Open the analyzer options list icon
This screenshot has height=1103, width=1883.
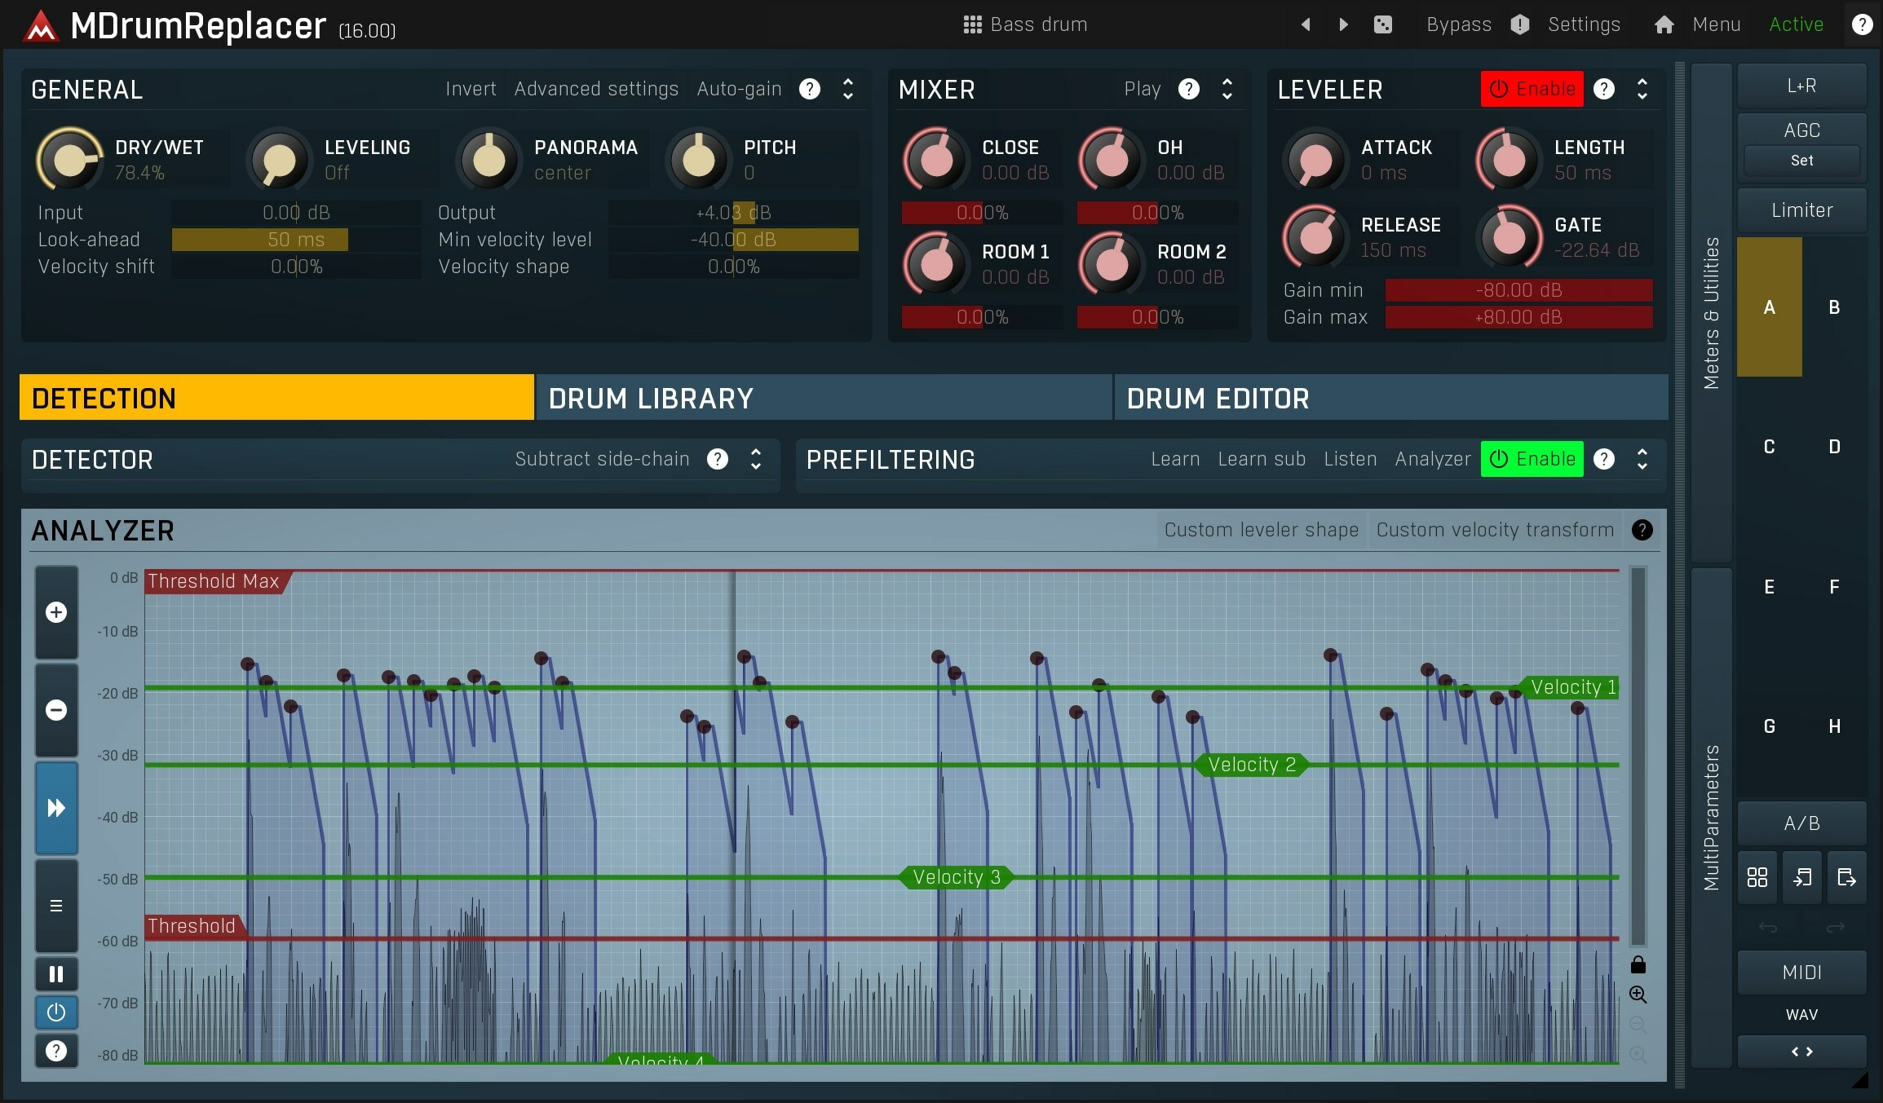(56, 907)
